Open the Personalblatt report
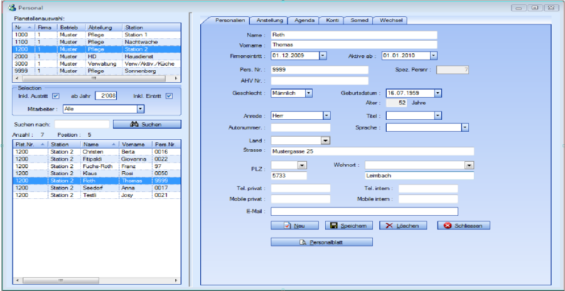Image resolution: width=565 pixels, height=291 pixels. tap(322, 241)
